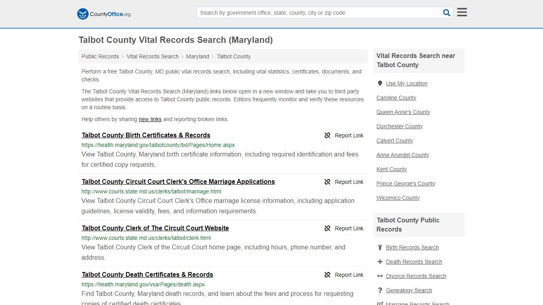
Task: Select Maryland breadcrumb
Action: click(198, 56)
